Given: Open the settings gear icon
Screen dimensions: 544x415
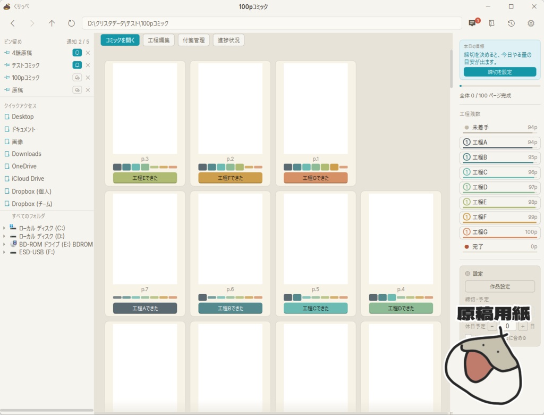Looking at the screenshot, I should click(531, 23).
